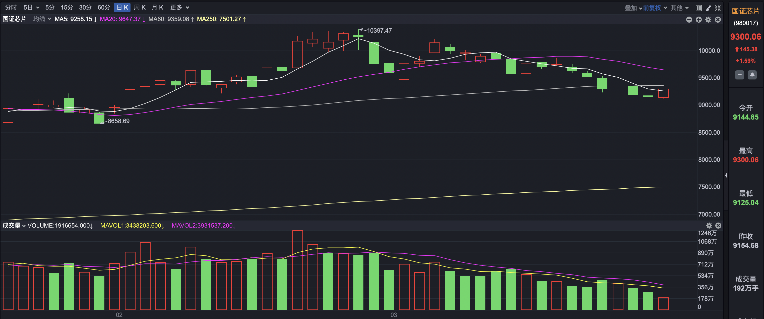This screenshot has width=764, height=319.
Task: Remove 国证芯片 from watchlist with minus button
Action: pos(739,75)
